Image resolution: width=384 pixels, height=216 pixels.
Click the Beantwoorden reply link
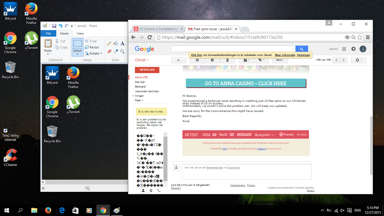[x=215, y=168]
